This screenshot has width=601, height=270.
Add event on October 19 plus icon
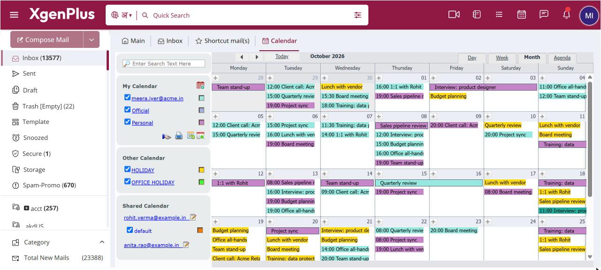(216, 222)
